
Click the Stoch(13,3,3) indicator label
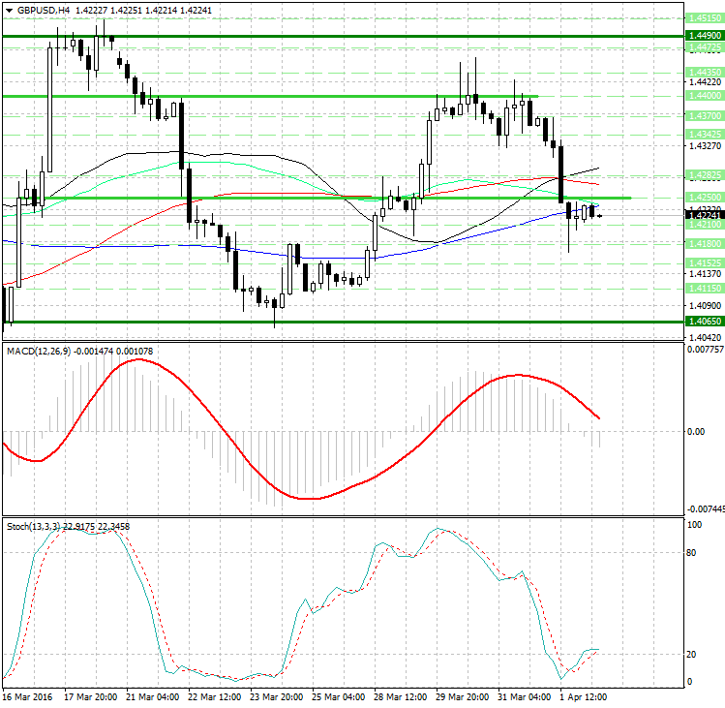coord(33,526)
